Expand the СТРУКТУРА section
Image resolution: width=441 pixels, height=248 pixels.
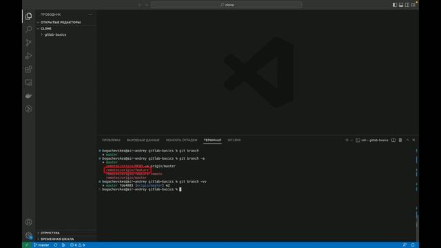pos(66,233)
